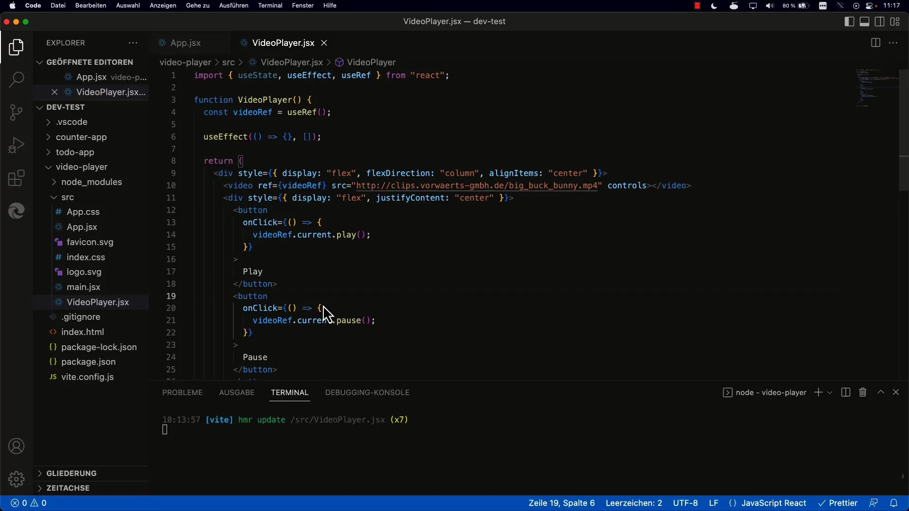Close VideoPlayer.jsx in open editors list
Screen dimensions: 909x511
[54, 92]
